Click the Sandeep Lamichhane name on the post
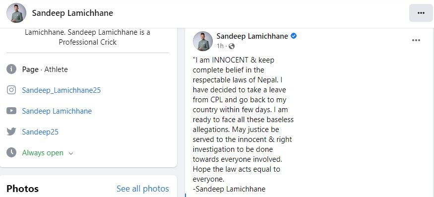 [x=252, y=36]
